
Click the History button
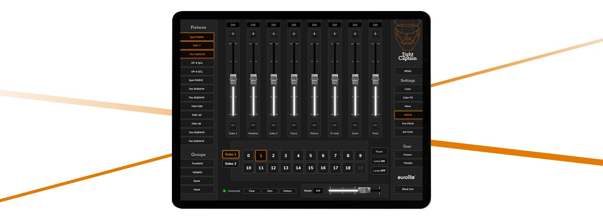[x=287, y=191]
